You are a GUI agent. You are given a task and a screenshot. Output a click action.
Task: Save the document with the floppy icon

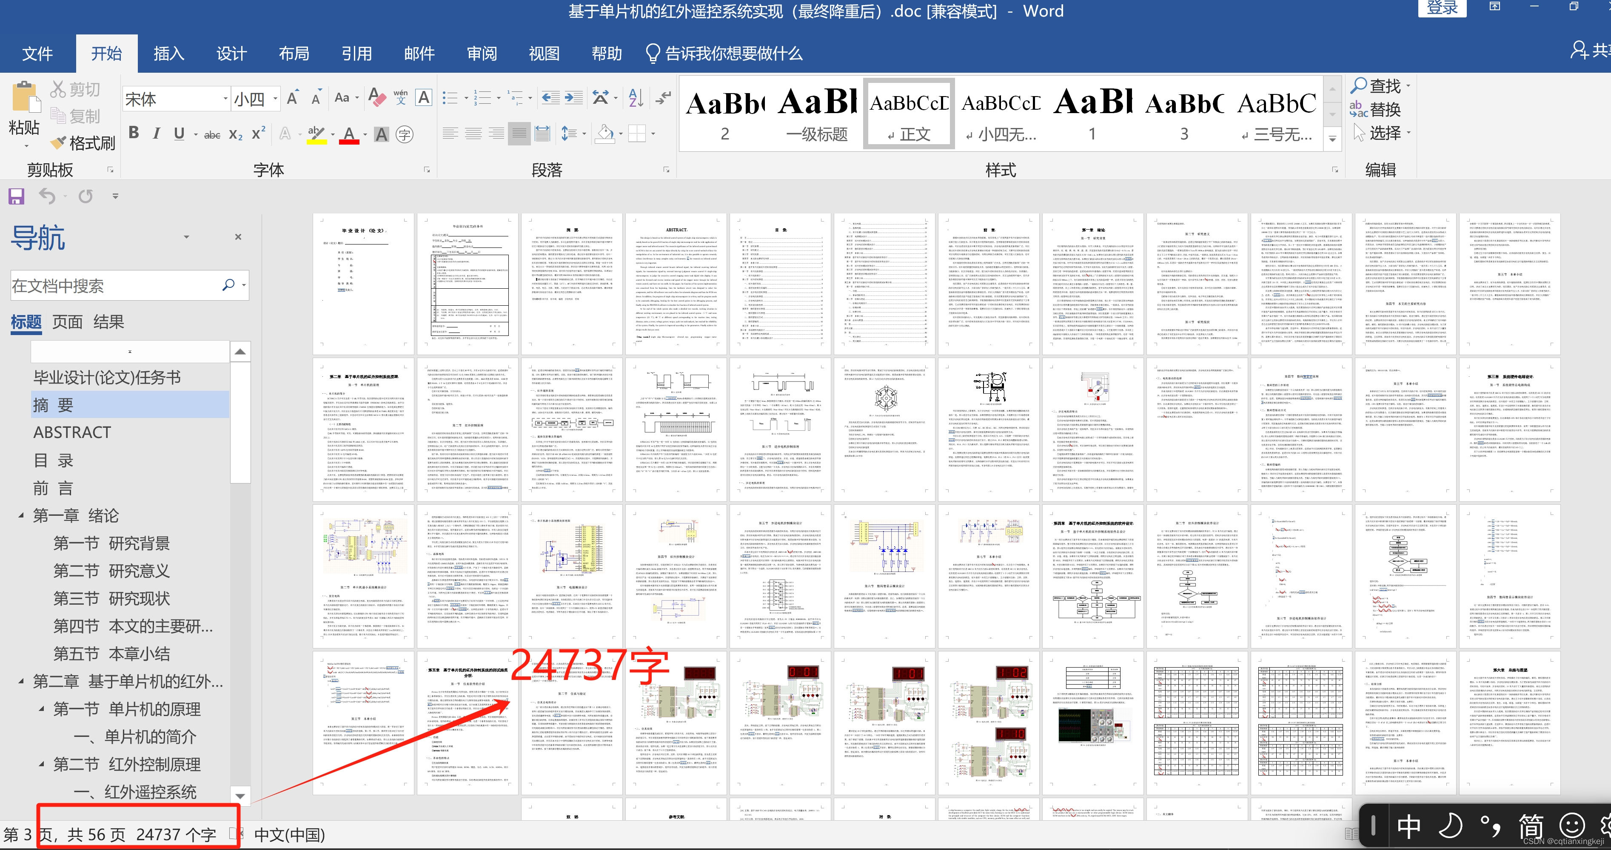tap(16, 196)
